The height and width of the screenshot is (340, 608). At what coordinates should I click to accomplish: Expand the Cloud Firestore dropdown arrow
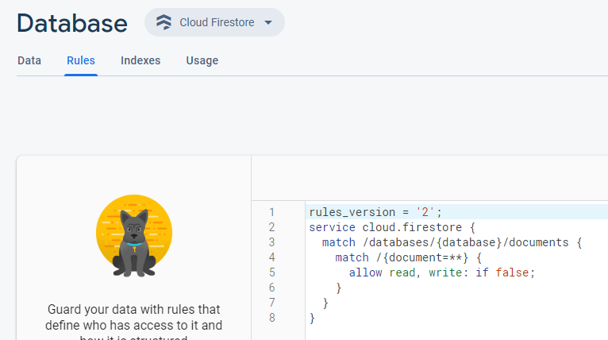pos(267,22)
